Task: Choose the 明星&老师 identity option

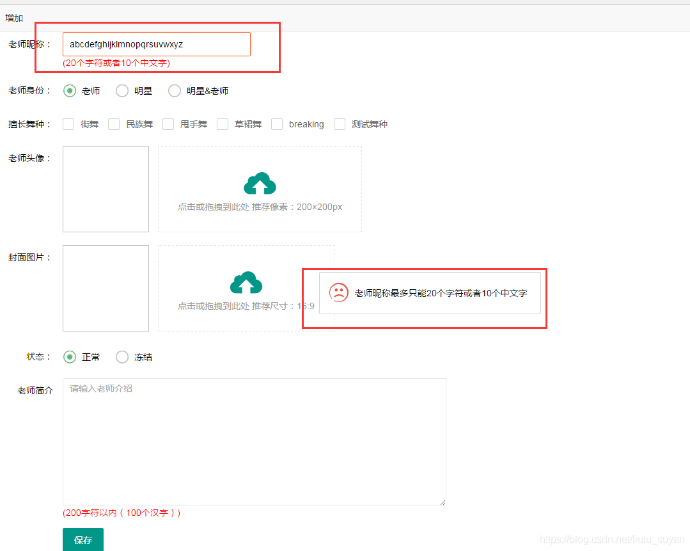Action: pos(174,91)
